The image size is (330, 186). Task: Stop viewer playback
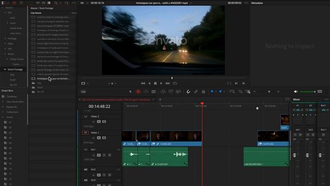pyautogui.click(x=155, y=83)
